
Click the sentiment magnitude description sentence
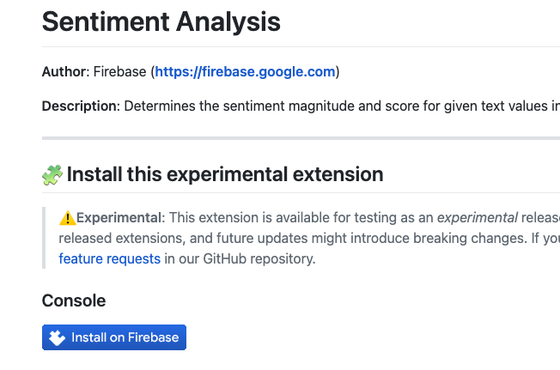[342, 106]
